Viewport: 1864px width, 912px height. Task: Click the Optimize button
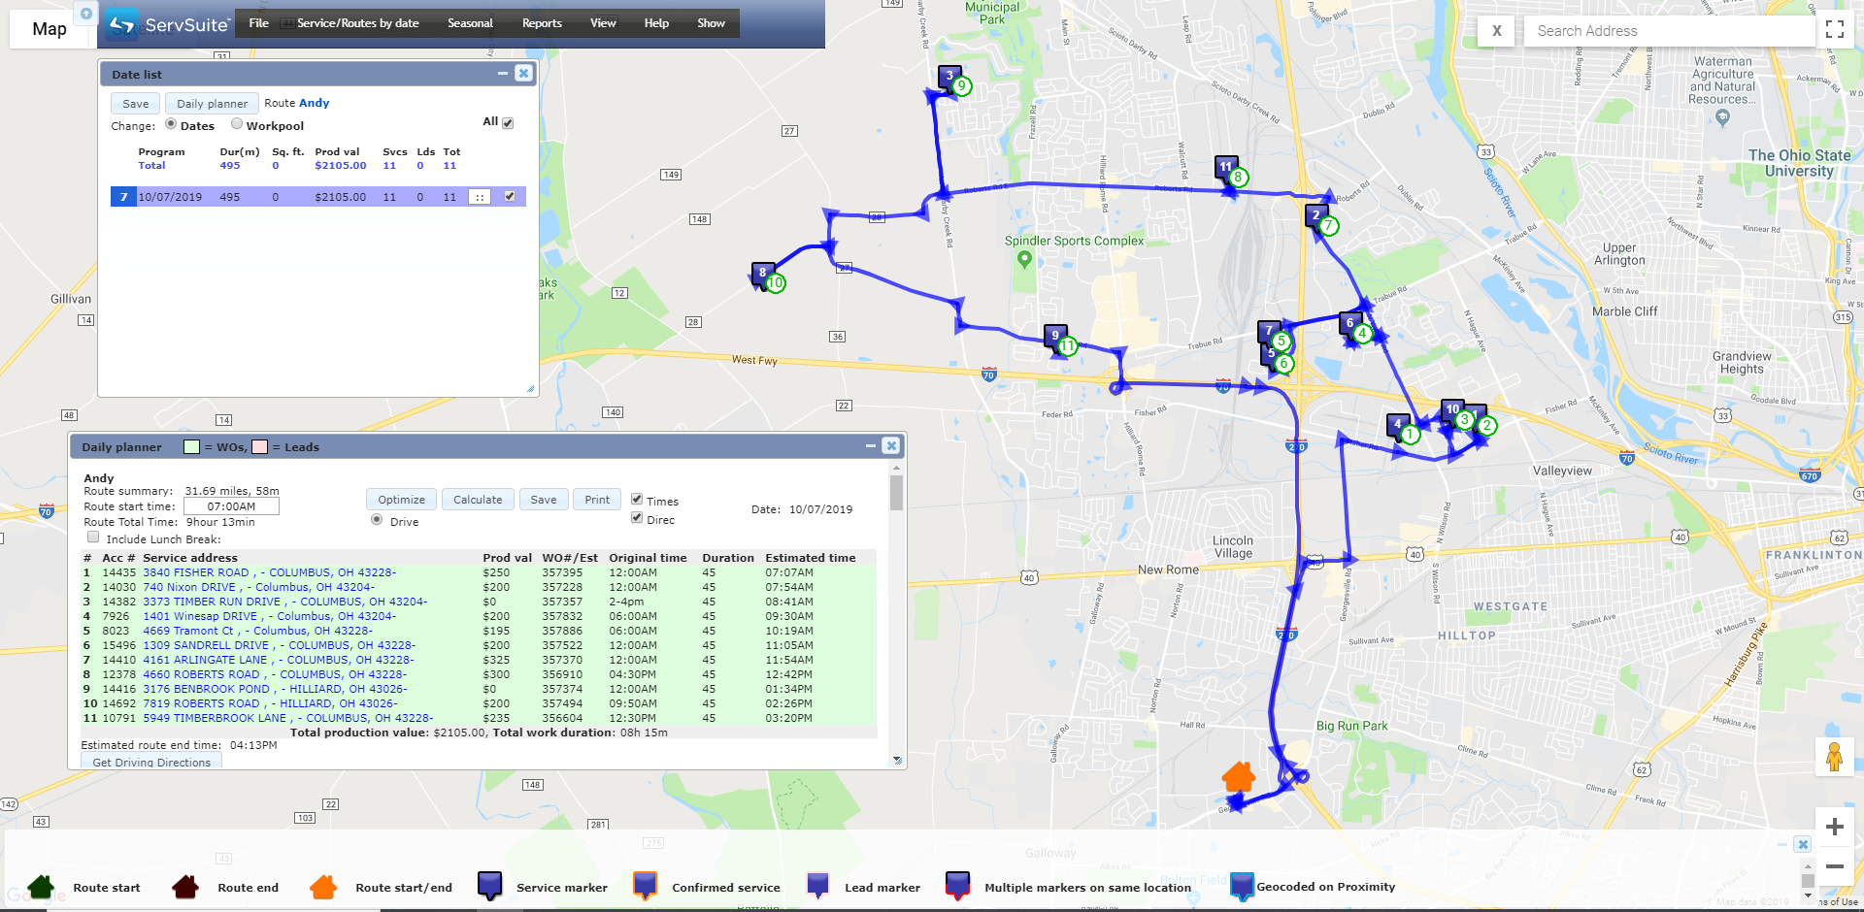point(401,500)
